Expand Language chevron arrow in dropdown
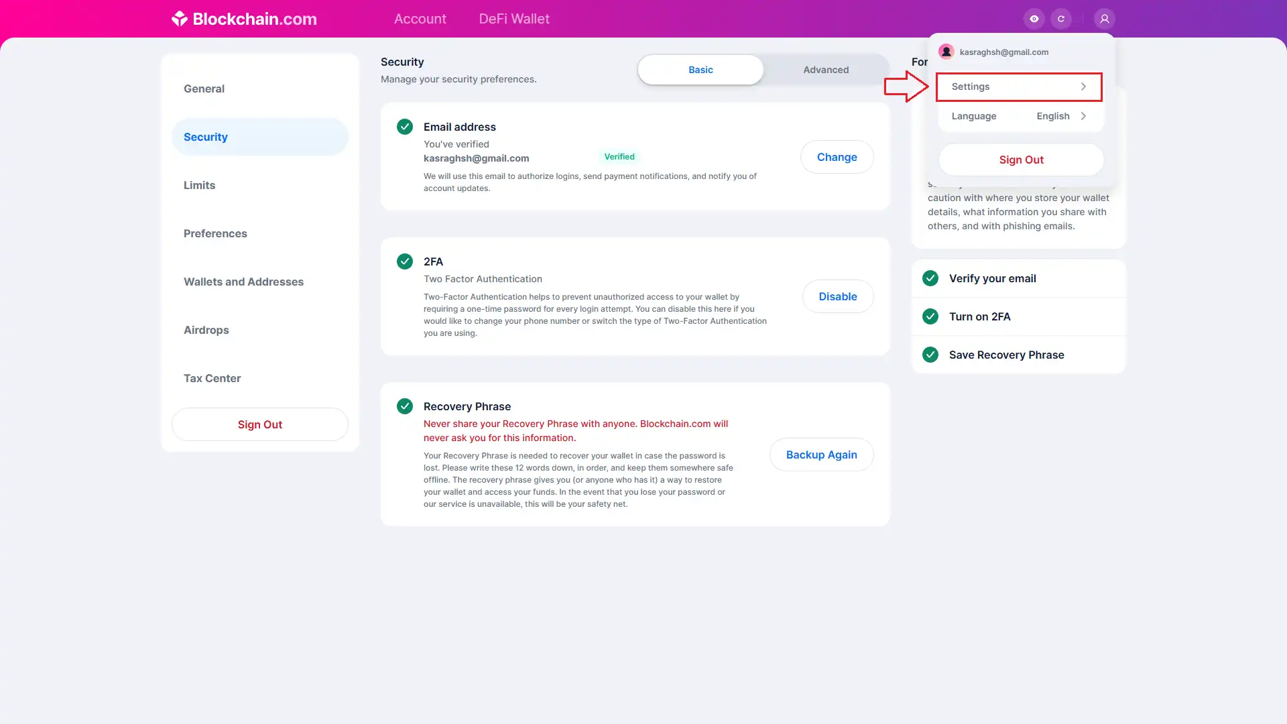Screen dimensions: 1287x724 (x=1083, y=116)
